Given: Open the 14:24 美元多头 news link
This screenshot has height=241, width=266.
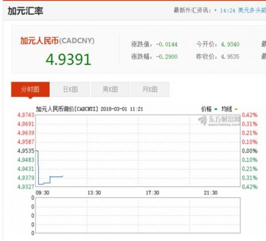Looking at the screenshot, I should tap(243, 10).
